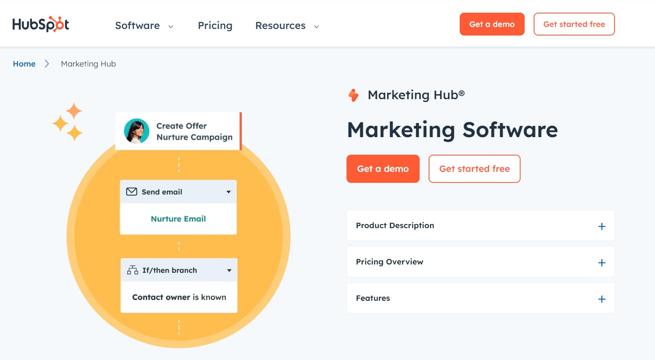Click the avatar in Create Offer card
This screenshot has height=360, width=655.
136,131
